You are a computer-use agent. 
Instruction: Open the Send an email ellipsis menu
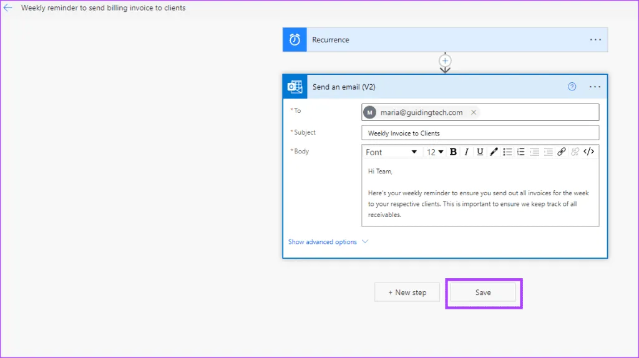595,87
